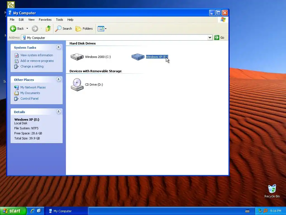Click Change a setting link
This screenshot has height=215, width=286.
coord(32,66)
